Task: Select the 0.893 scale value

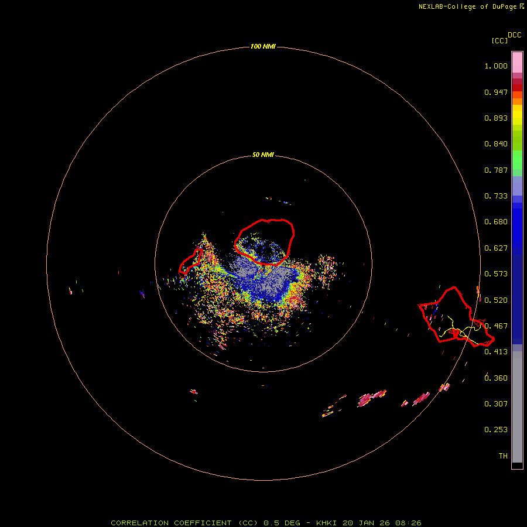Action: point(496,118)
